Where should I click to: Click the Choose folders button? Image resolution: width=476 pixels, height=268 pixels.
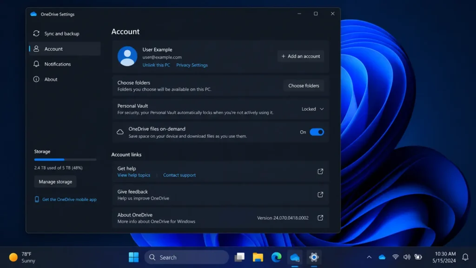304,86
